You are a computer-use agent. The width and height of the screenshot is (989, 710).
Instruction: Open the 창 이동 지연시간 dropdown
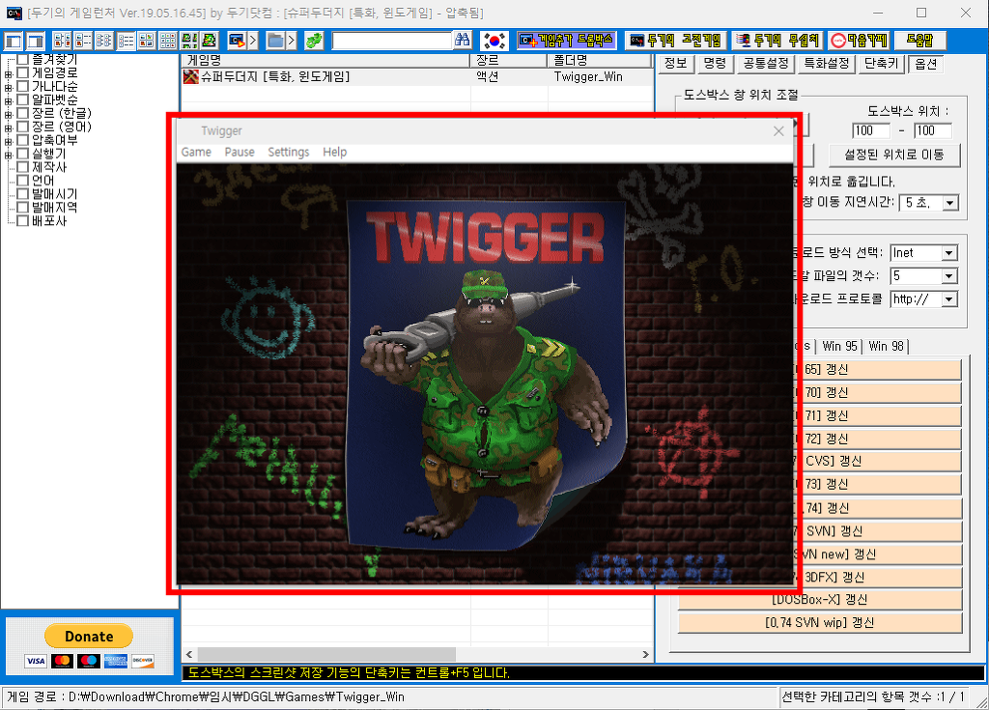949,203
